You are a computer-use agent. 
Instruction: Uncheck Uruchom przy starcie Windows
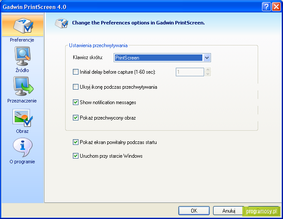point(75,156)
